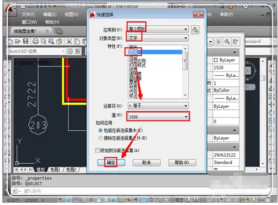
Task: Collapse Properties section above 2%%13122 row
Action: (x=235, y=147)
